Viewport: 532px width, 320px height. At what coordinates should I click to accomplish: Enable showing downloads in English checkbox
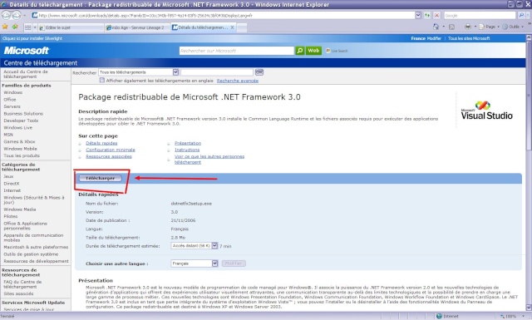(x=101, y=81)
